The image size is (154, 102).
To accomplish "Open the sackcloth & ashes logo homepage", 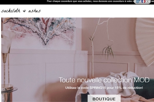I will pyautogui.click(x=21, y=11).
